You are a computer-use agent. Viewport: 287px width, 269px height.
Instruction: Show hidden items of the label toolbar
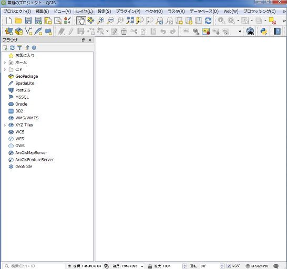click(240, 32)
